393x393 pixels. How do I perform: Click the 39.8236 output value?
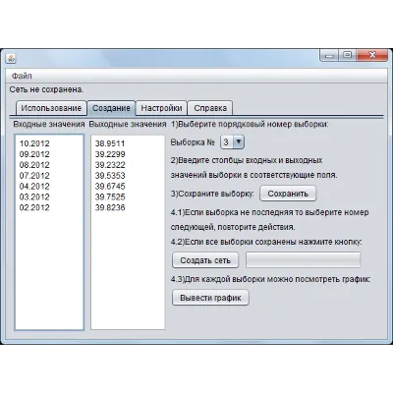coord(110,207)
